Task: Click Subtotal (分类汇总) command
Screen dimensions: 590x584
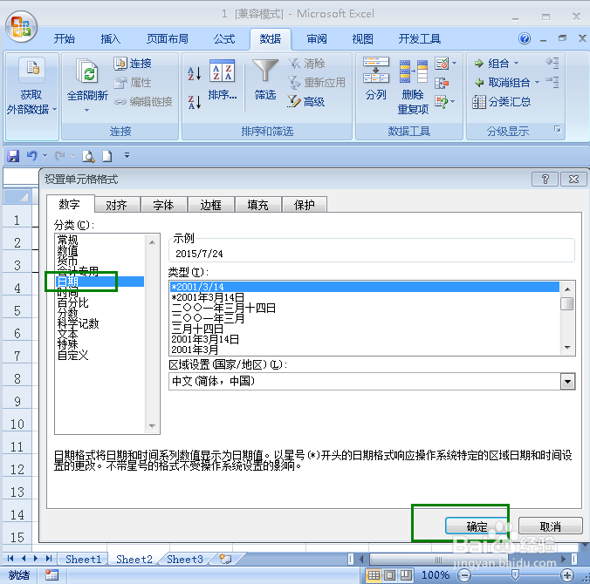Action: (502, 101)
